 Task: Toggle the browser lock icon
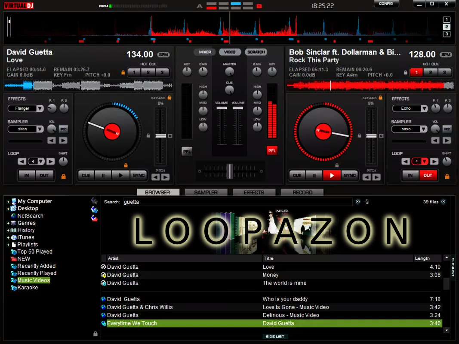coord(95,334)
